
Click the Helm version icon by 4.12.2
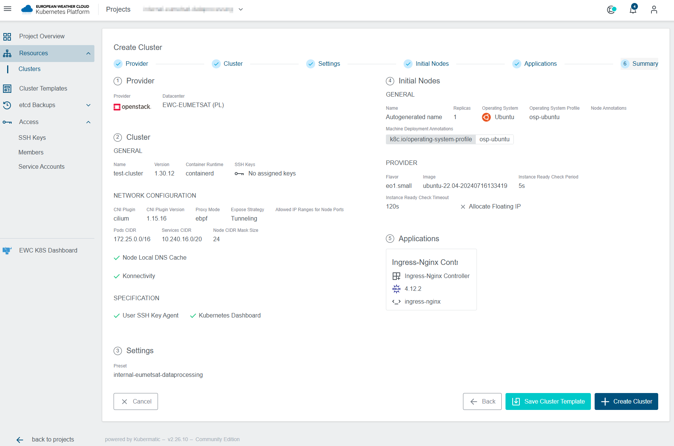pos(396,289)
